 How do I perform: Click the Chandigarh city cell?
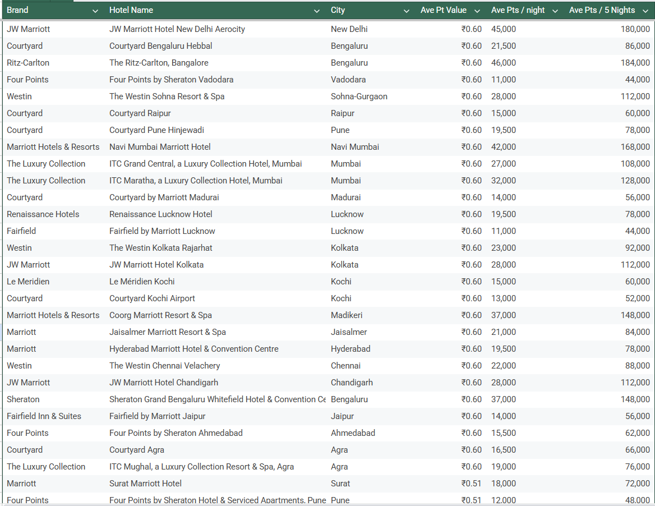(371, 383)
